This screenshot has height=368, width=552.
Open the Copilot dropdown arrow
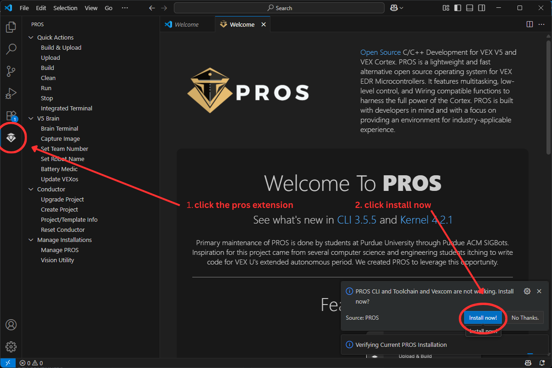[402, 8]
